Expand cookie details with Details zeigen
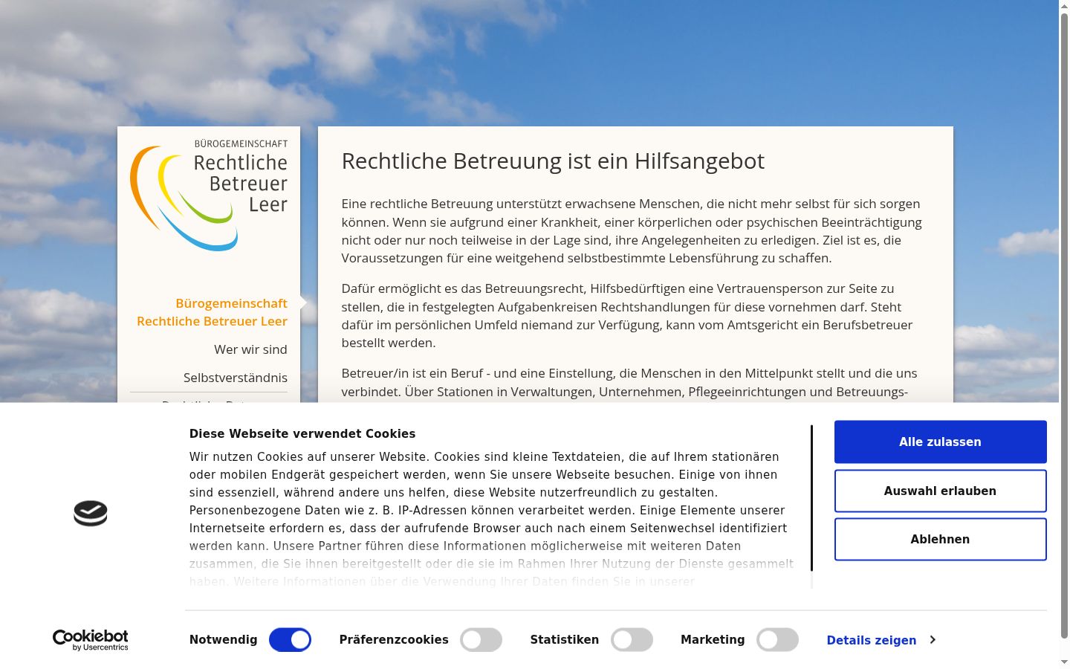Viewport: 1070px width, 669px height. coord(881,640)
